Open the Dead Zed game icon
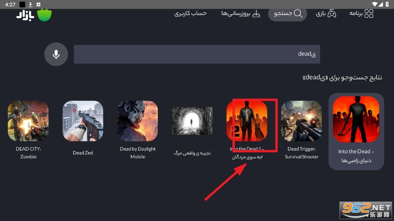 83,121
